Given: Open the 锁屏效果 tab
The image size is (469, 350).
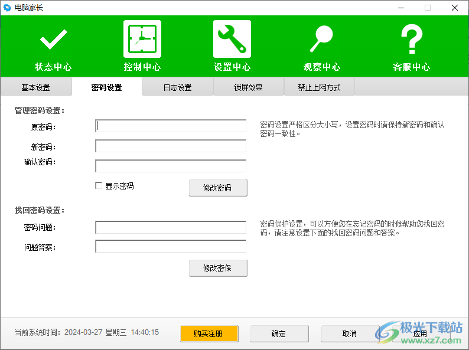Looking at the screenshot, I should tap(248, 87).
